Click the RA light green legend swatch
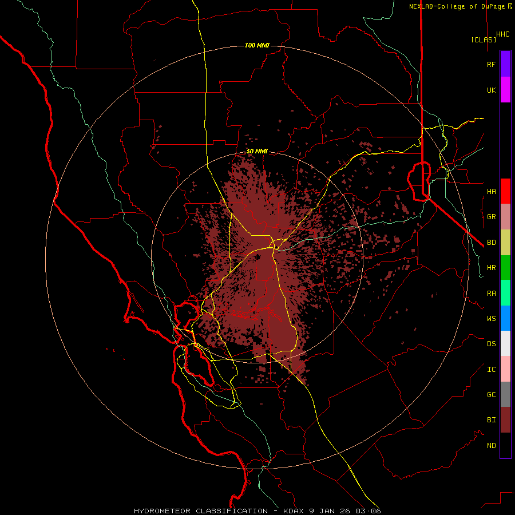The image size is (515, 515). coord(505,293)
